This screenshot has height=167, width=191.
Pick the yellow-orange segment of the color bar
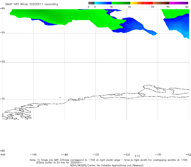pyautogui.click(x=137, y=3)
